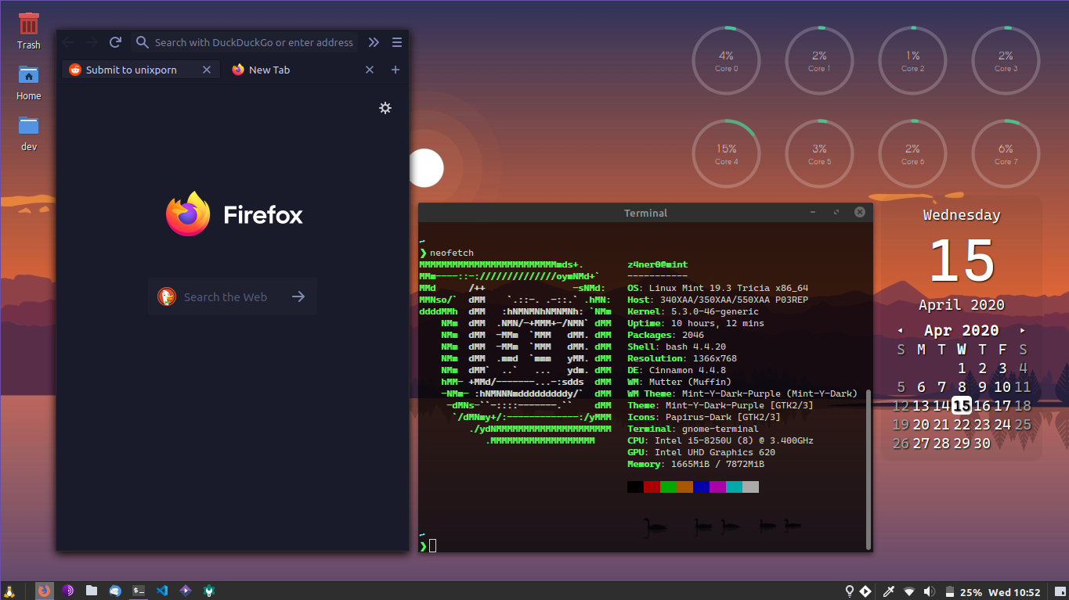
Task: Click the Terminal title bar text
Action: click(645, 213)
